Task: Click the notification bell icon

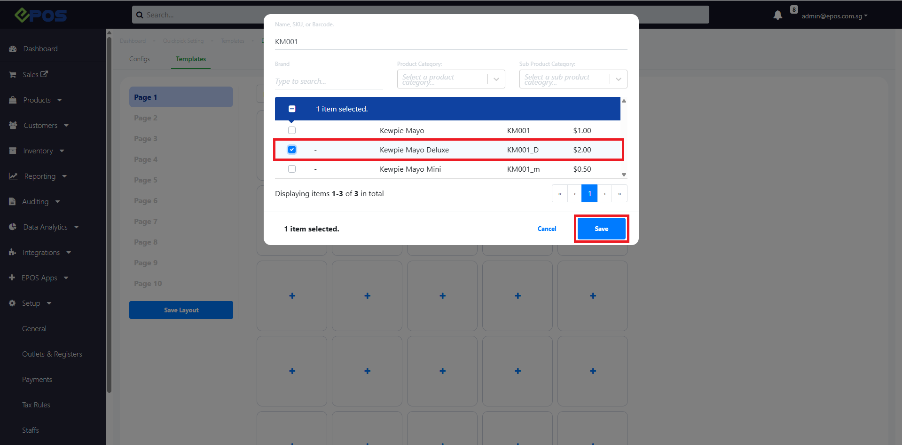Action: pyautogui.click(x=777, y=16)
